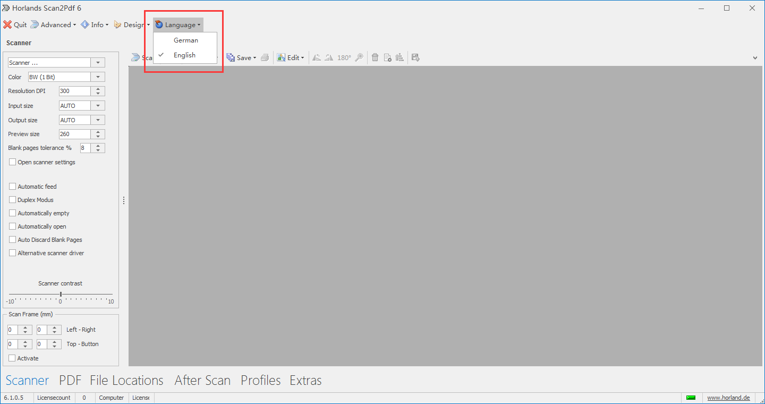Click the delete document page icon

point(388,57)
